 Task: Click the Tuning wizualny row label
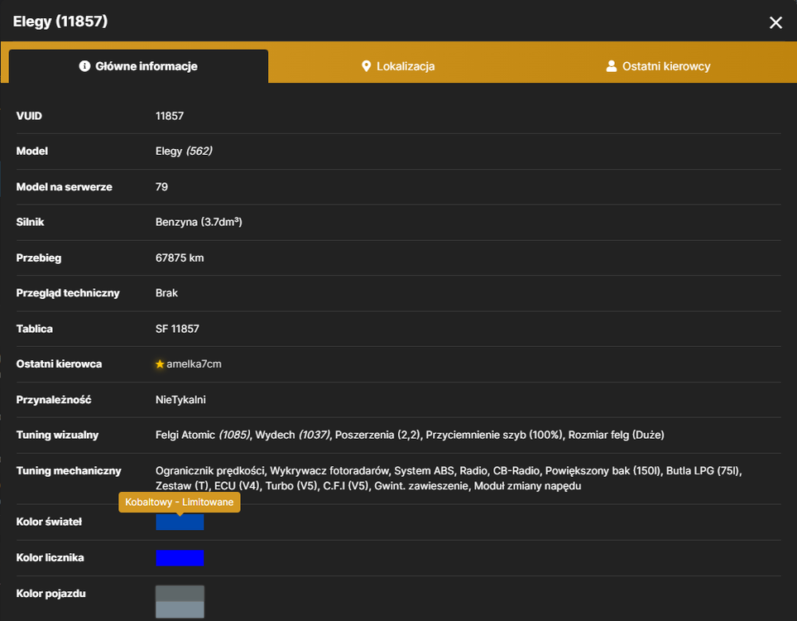click(x=57, y=435)
